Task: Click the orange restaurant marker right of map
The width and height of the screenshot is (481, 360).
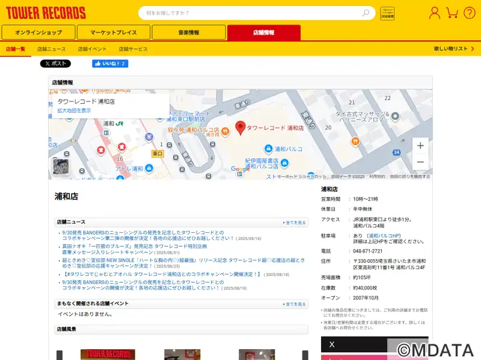Action: tap(355, 142)
